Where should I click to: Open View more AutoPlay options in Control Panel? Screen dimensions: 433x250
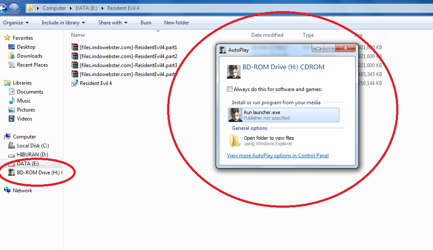point(278,156)
